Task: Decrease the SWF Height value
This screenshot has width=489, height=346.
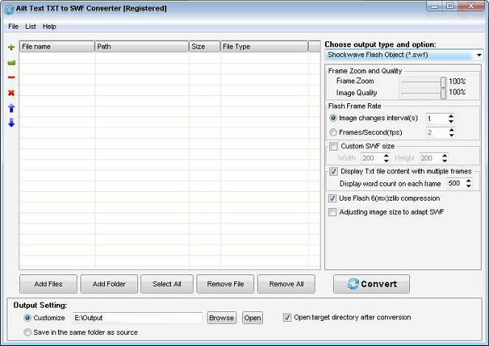Action: click(445, 161)
